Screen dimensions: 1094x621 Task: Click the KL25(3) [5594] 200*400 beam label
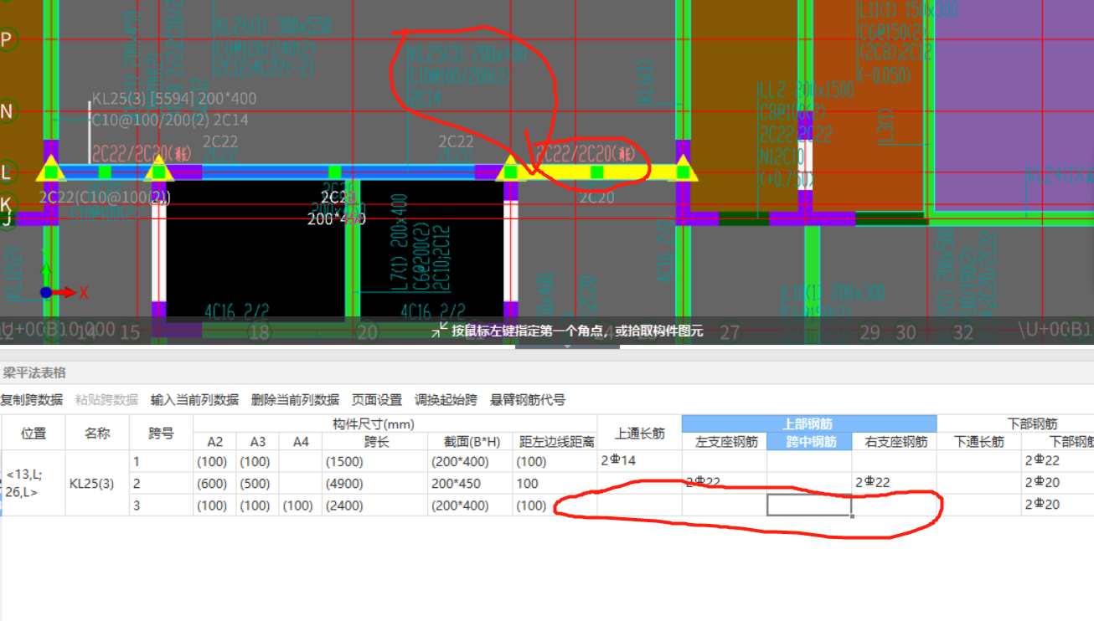[x=174, y=99]
